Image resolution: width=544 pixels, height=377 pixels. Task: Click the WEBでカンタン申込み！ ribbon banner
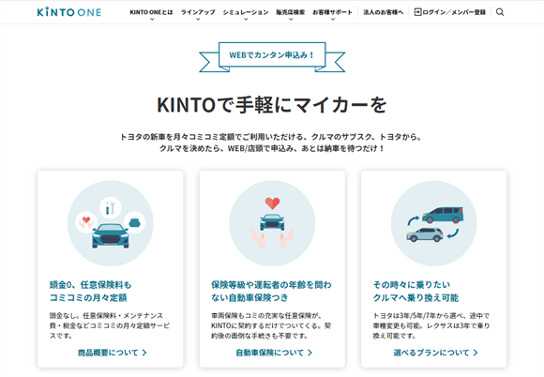click(272, 56)
